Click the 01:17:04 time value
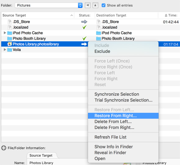The width and height of the screenshot is (180, 165). pos(171,44)
